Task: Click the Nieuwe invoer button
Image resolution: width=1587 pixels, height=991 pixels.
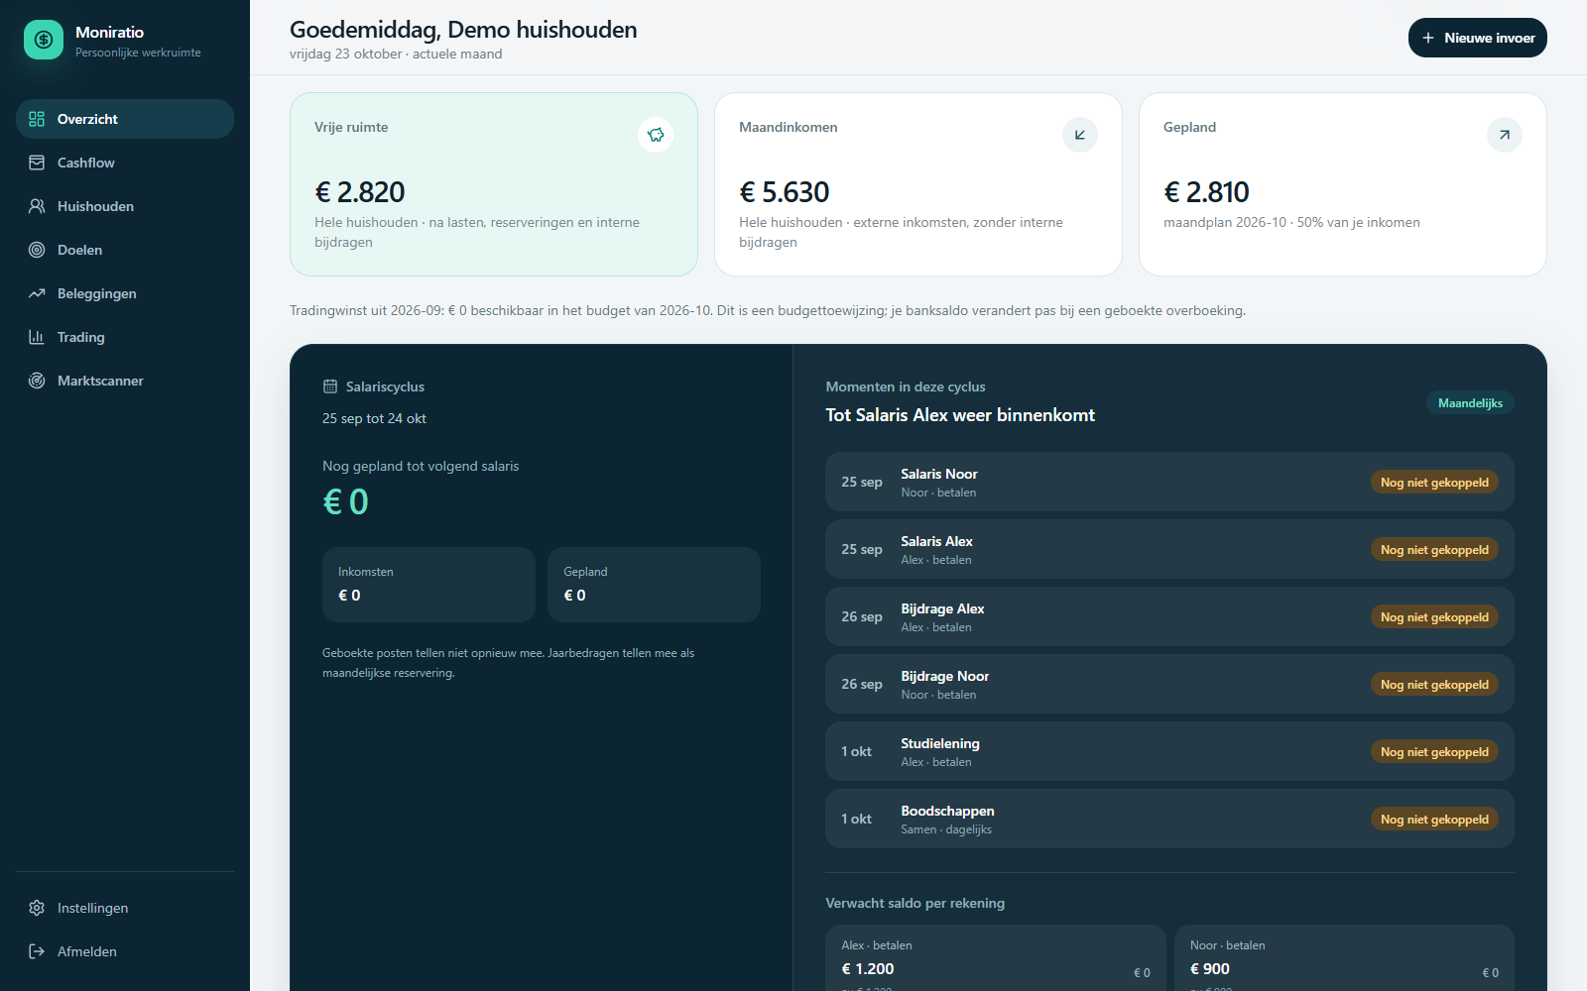Action: coord(1478,38)
